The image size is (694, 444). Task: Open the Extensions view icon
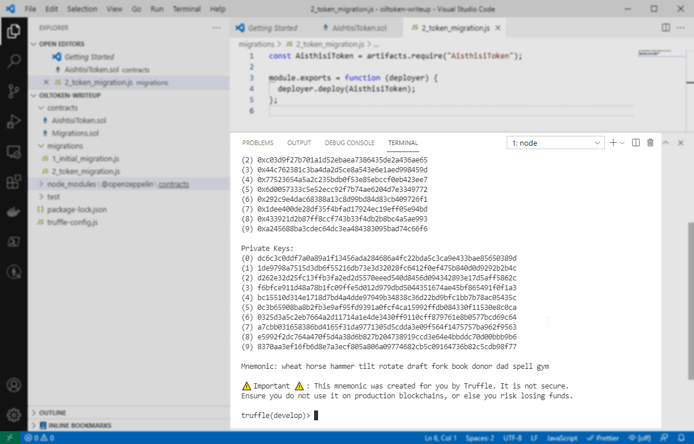(13, 182)
